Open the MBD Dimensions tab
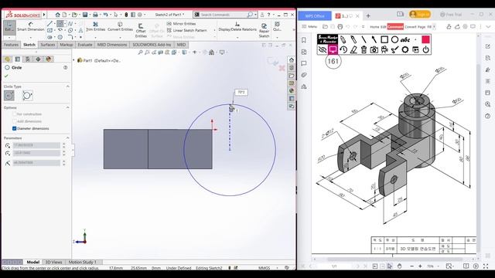 [111, 45]
